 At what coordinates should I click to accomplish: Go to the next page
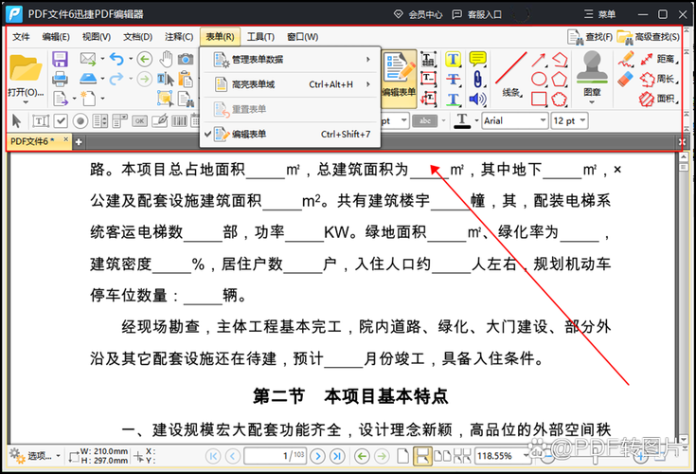[317, 456]
